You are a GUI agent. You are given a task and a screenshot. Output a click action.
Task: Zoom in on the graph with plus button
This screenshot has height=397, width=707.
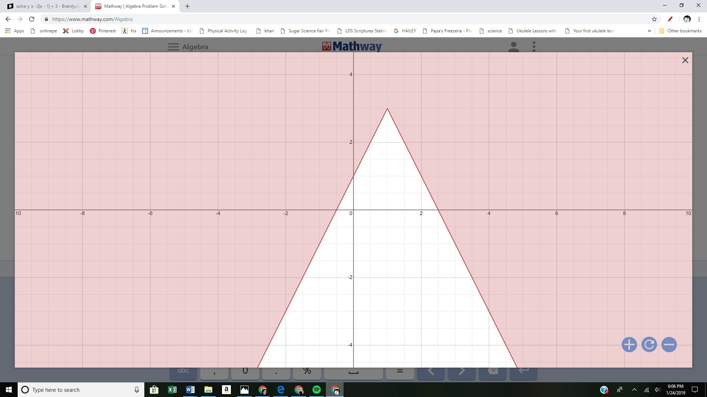pos(629,344)
